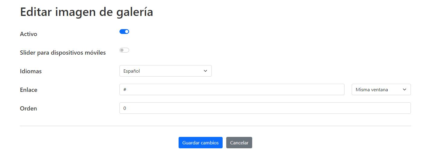Open the Idiomas dropdown showing Español
The width and height of the screenshot is (435, 154).
[x=165, y=71]
